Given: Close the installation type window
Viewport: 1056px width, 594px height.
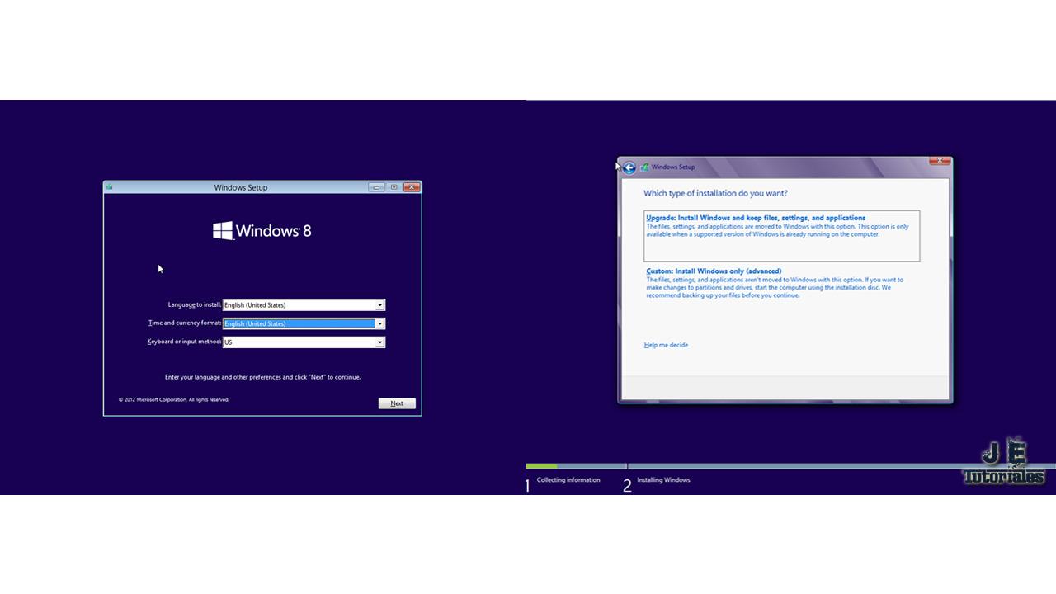Looking at the screenshot, I should (x=940, y=161).
